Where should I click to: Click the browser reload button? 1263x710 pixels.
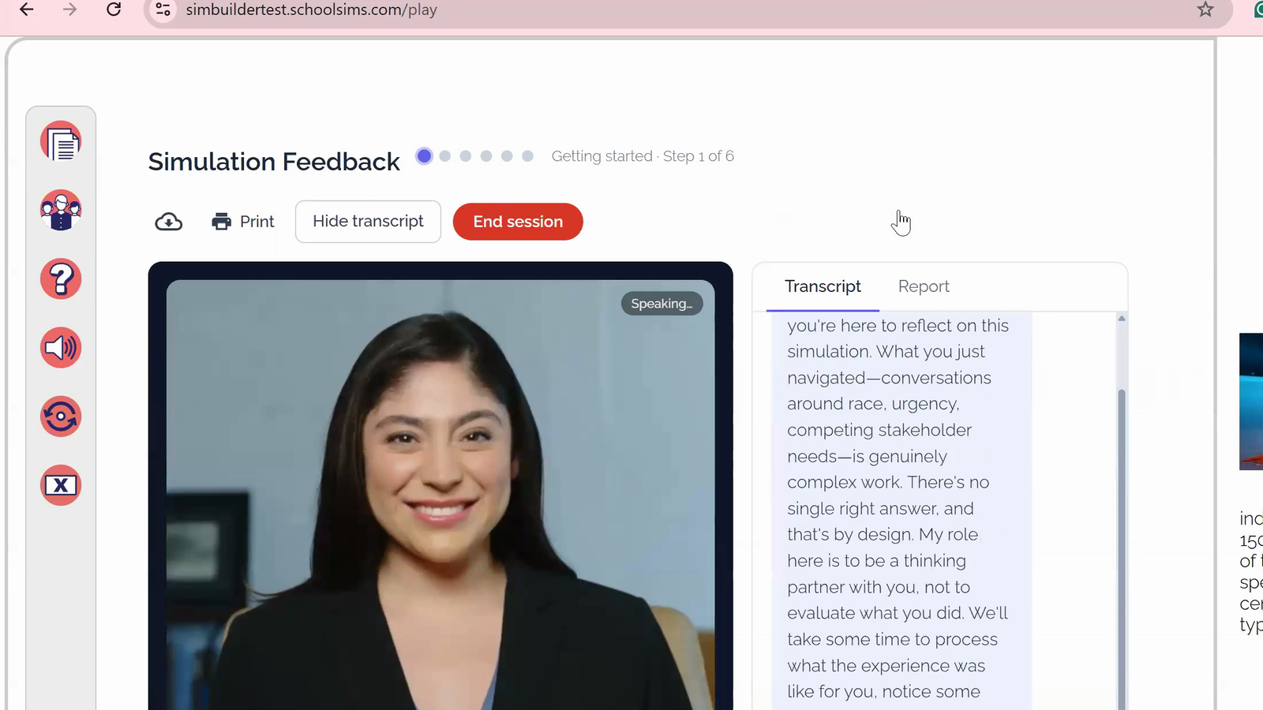114,9
